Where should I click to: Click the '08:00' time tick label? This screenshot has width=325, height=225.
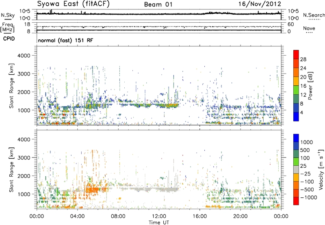118,216
